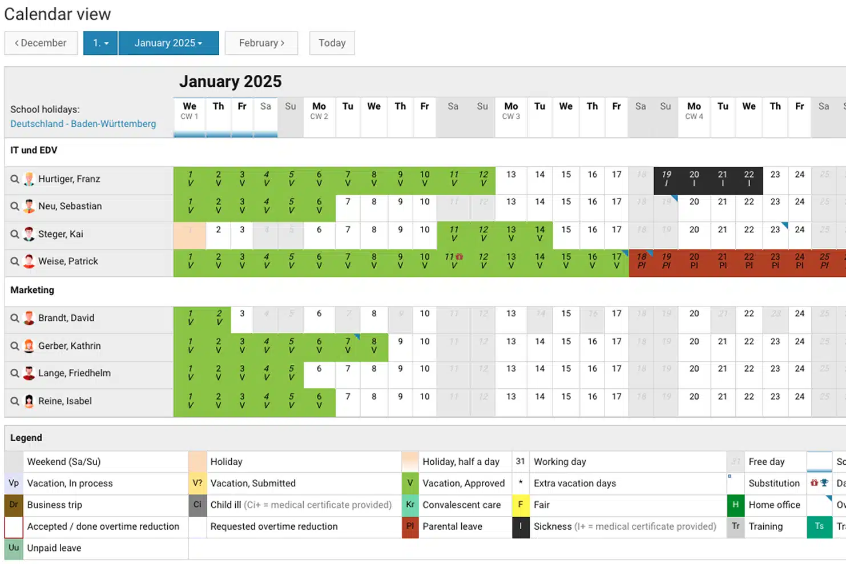Image resolution: width=846 pixels, height=564 pixels.
Task: Select the Mo CW 2 column header
Action: click(319, 111)
